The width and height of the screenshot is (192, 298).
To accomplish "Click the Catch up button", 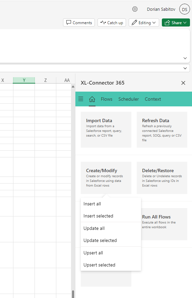I will coord(112,22).
